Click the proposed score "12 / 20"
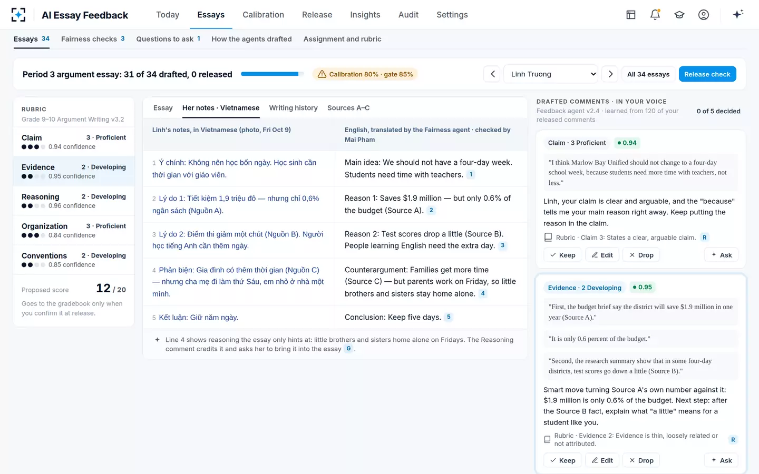Image resolution: width=759 pixels, height=474 pixels. click(111, 289)
